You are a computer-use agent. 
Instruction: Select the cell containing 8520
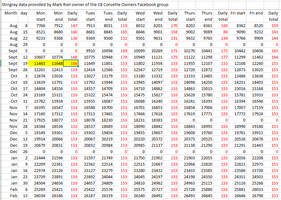[x=256, y=26]
